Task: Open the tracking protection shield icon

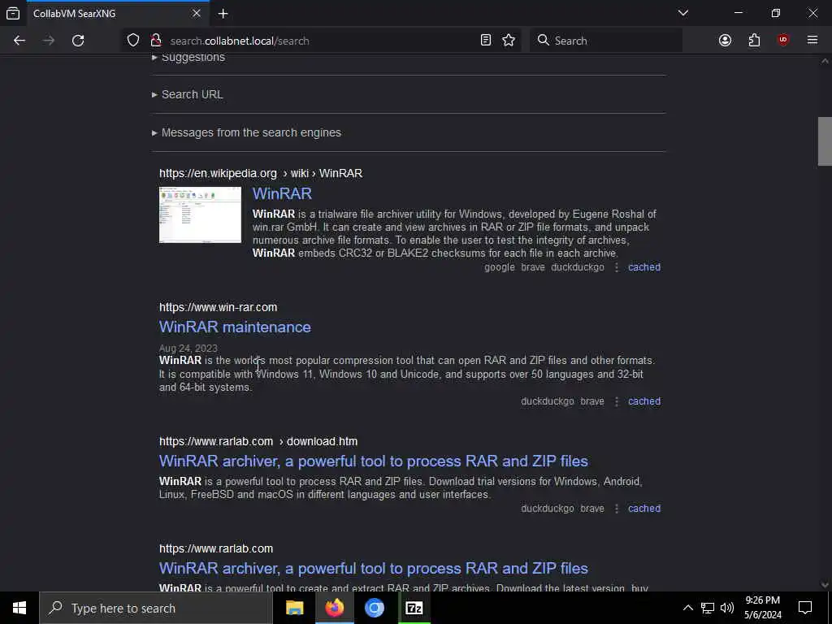Action: 133,41
